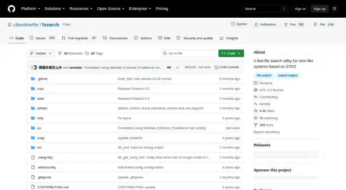This screenshot has width=346, height=190.
Task: Switch to the Issues tab
Action: (42, 38)
